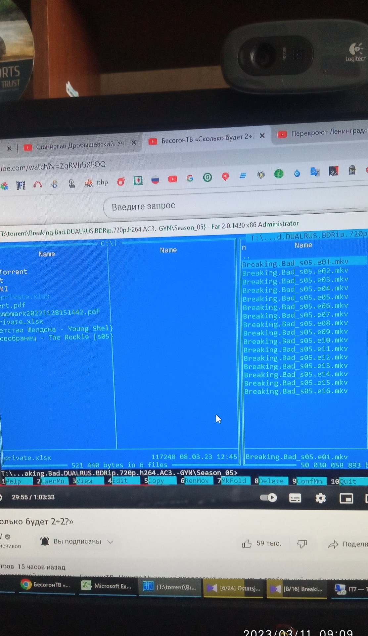
Task: Click the YouTube address bar URL
Action: point(53,166)
